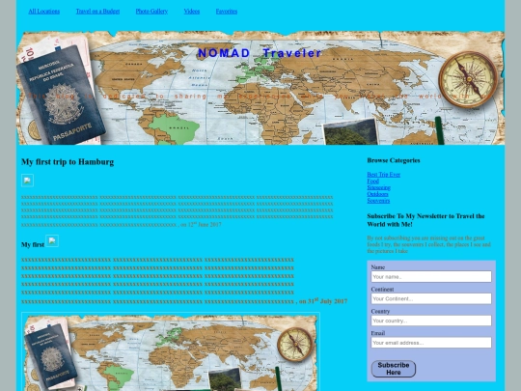This screenshot has width=521, height=391.
Task: Click 'My first trip to Hamburg' heading
Action: (x=68, y=162)
